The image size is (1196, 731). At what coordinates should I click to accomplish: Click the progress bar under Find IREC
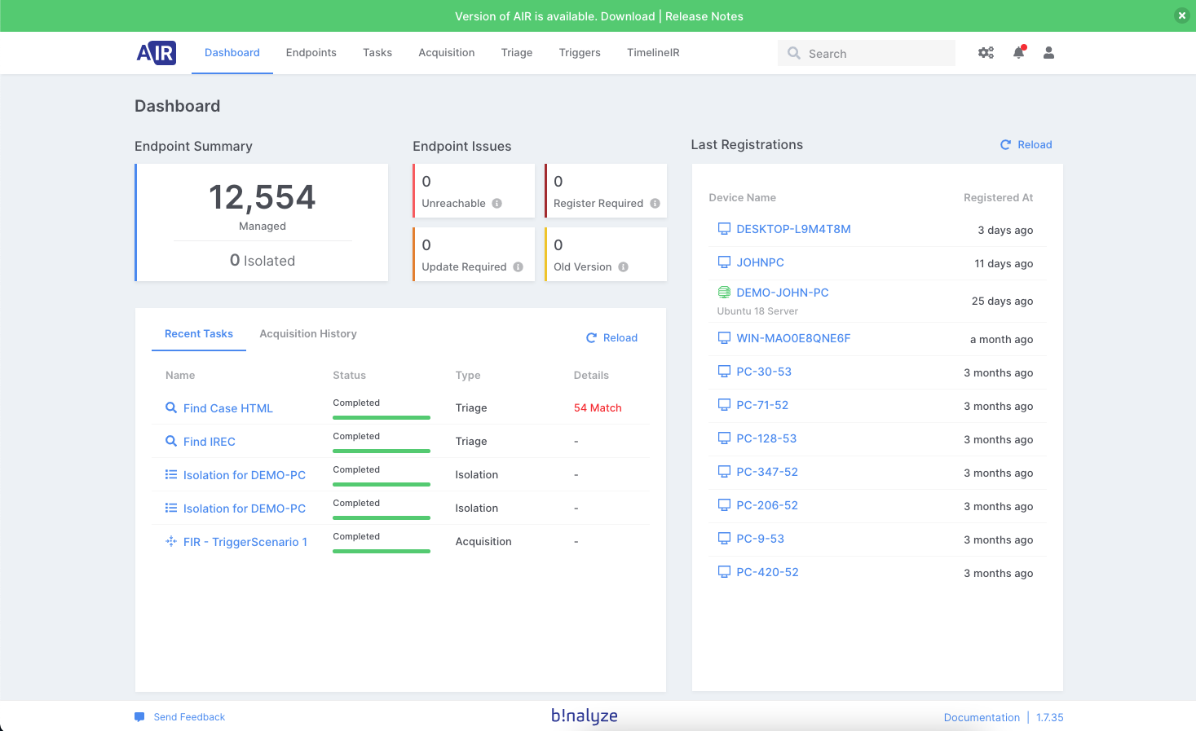pyautogui.click(x=381, y=450)
